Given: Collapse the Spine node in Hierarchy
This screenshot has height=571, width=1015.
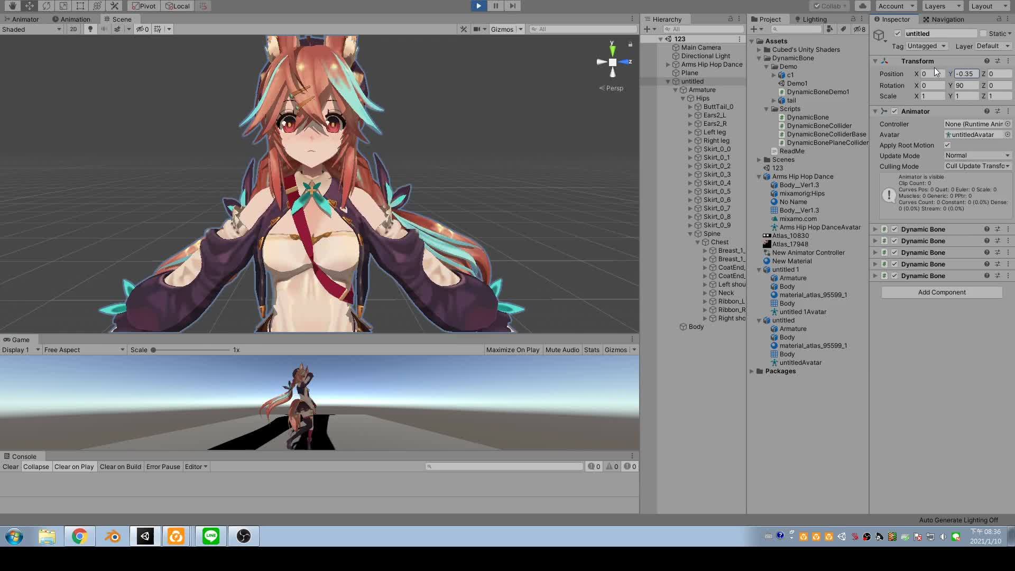Looking at the screenshot, I should (x=690, y=234).
